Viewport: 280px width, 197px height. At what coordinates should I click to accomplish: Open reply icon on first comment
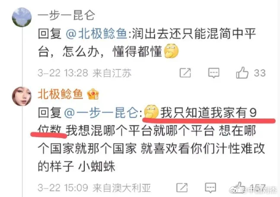213,73
